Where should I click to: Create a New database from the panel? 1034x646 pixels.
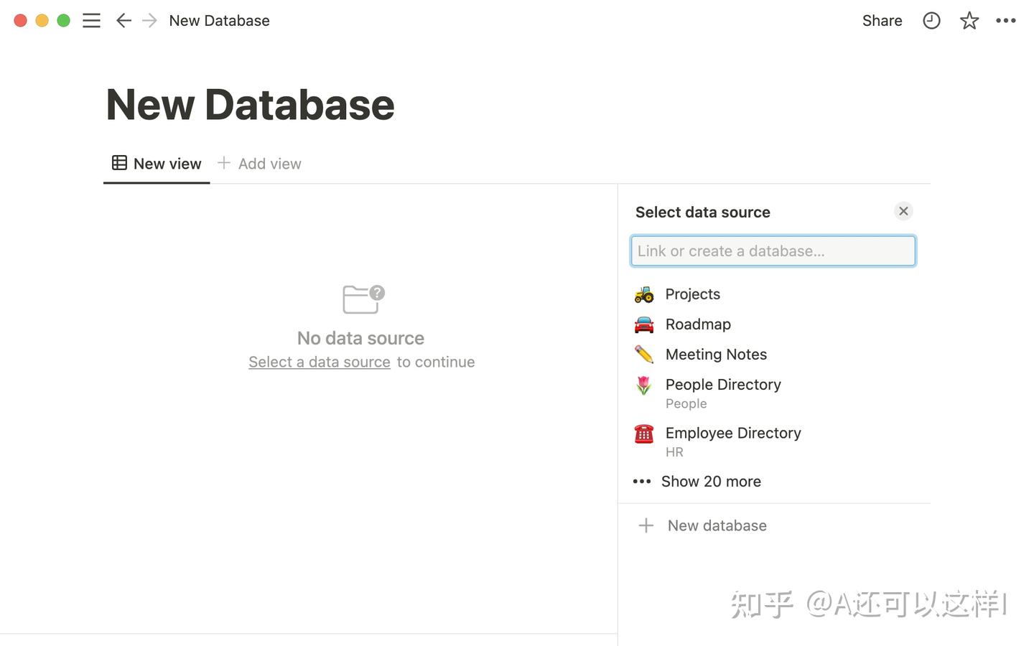[716, 525]
